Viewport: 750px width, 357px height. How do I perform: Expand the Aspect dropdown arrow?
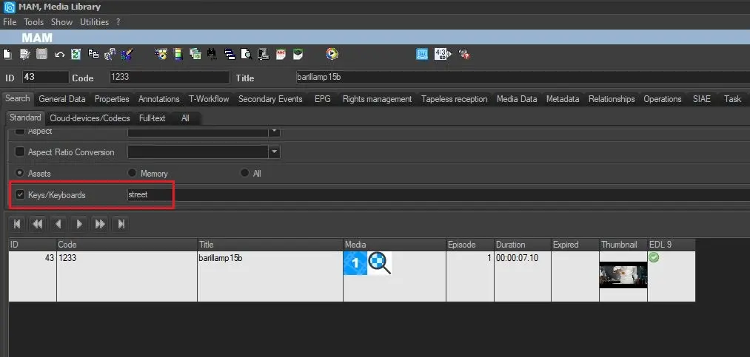pyautogui.click(x=275, y=132)
